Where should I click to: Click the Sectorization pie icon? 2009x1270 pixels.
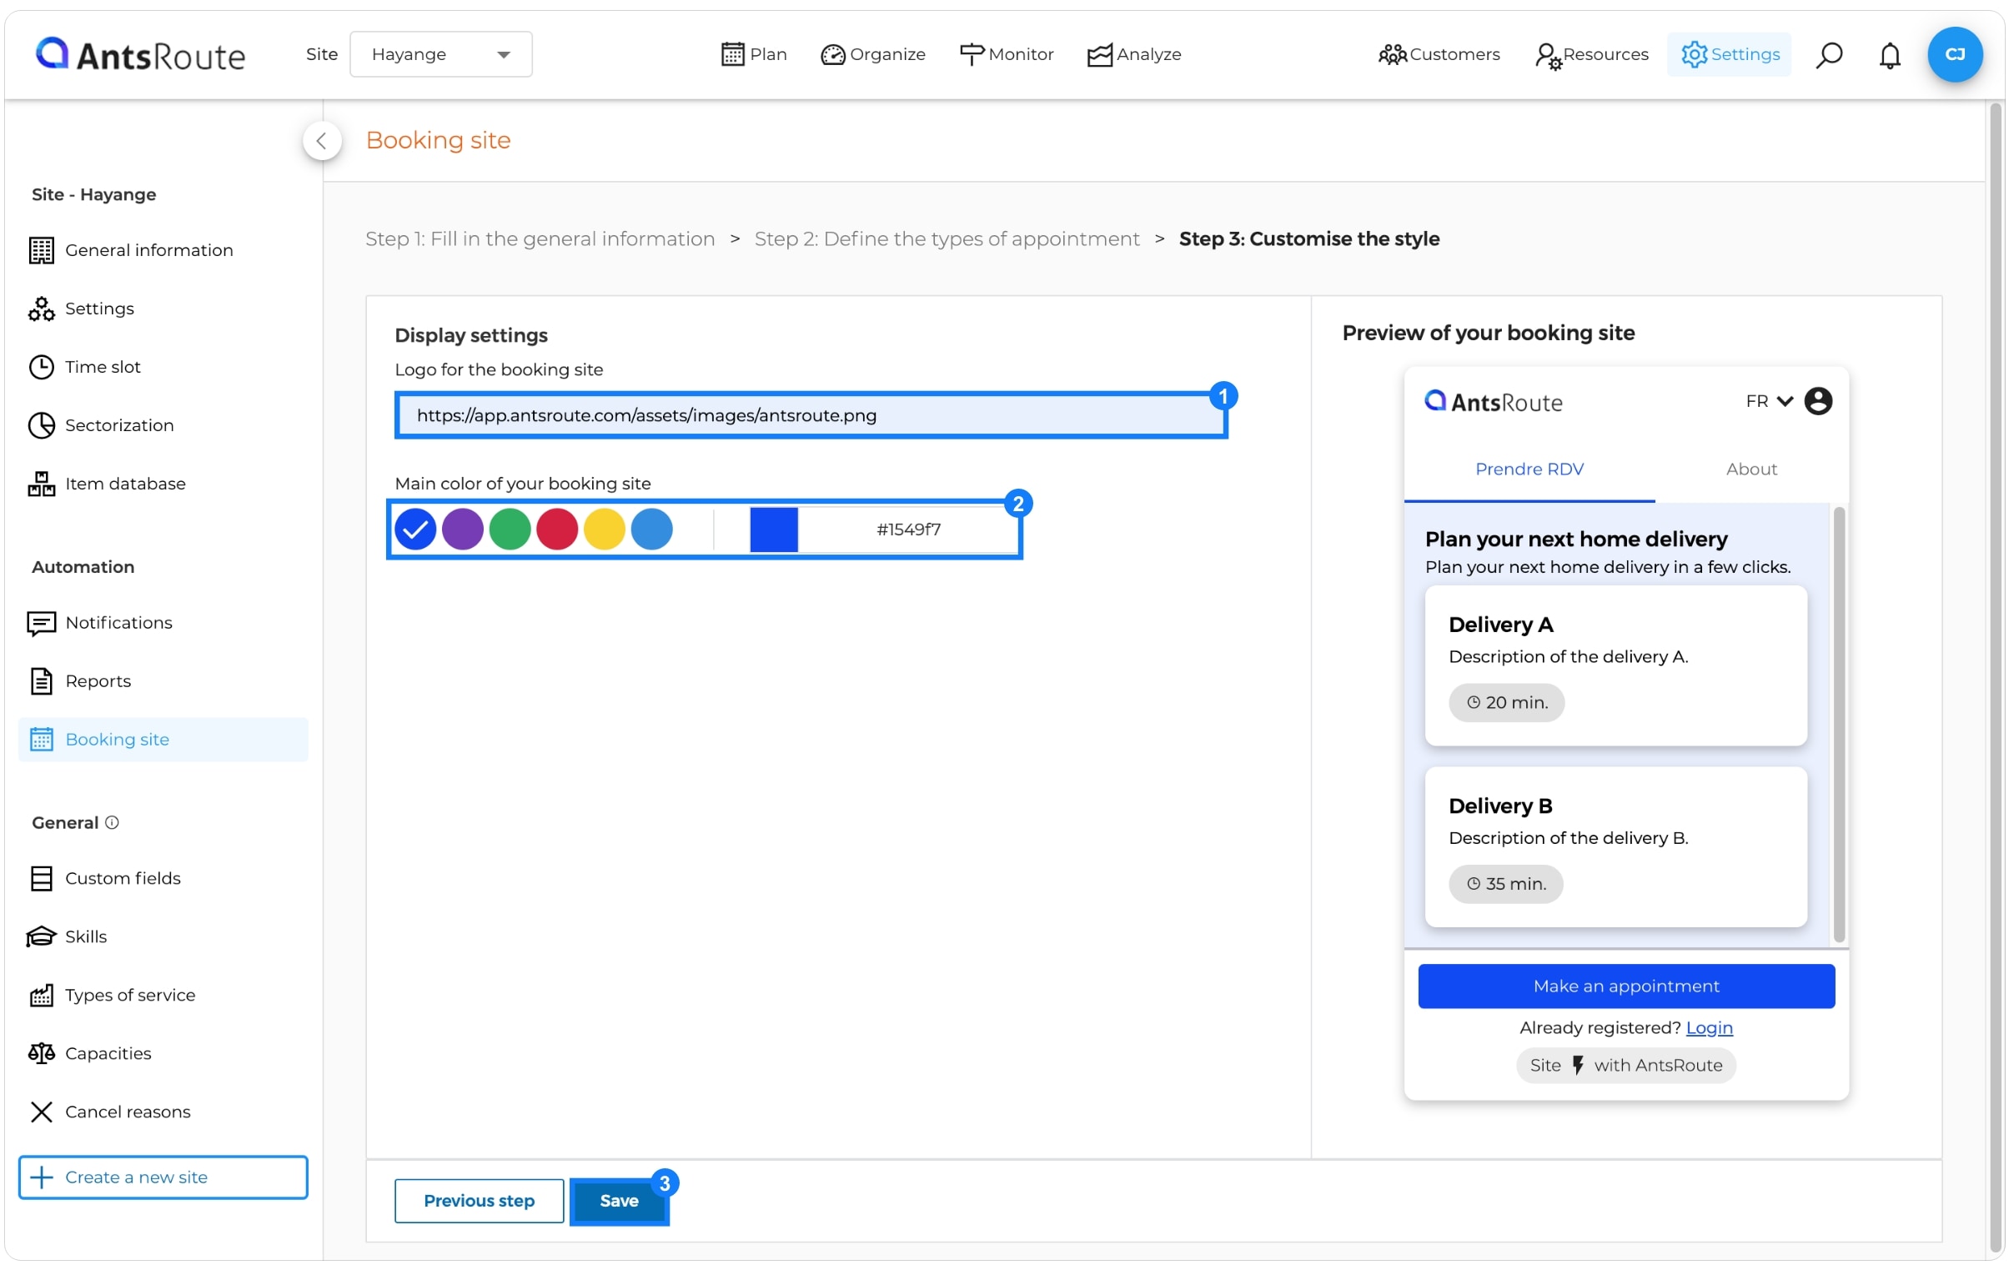pyautogui.click(x=41, y=425)
